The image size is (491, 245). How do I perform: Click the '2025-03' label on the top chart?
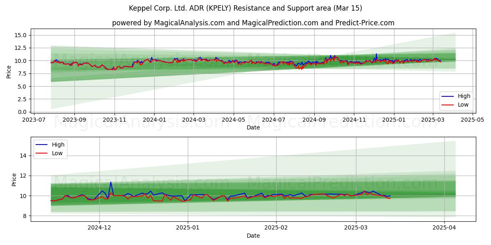(x=433, y=120)
